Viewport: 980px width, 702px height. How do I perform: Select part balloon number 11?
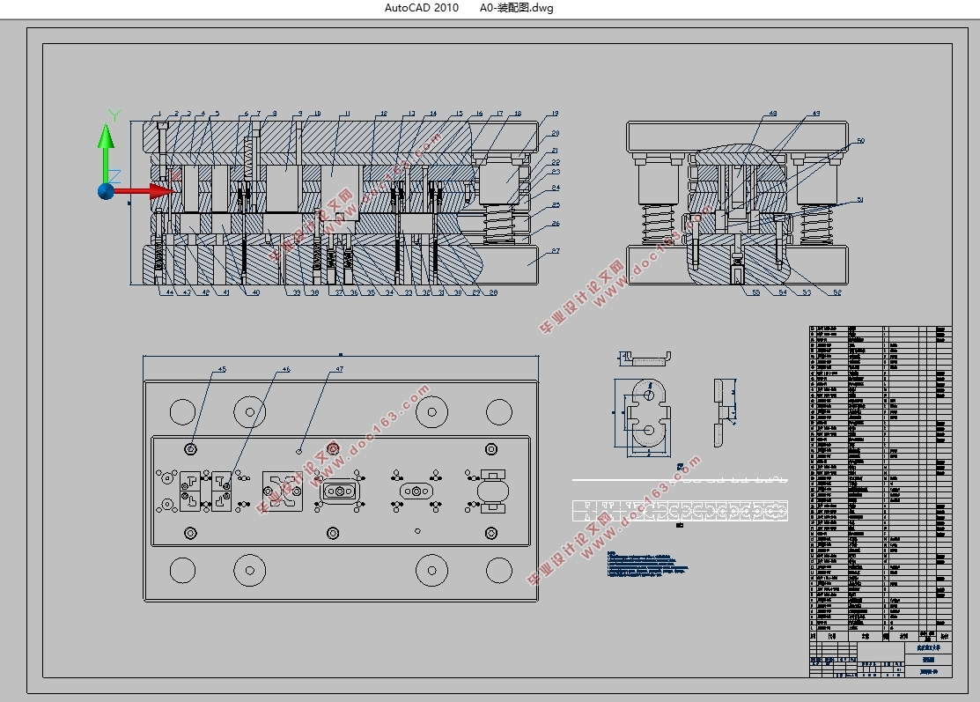point(346,114)
